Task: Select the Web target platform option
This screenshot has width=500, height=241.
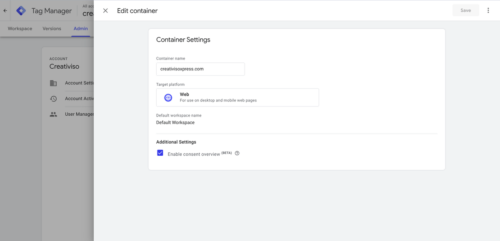Action: [237, 97]
